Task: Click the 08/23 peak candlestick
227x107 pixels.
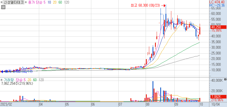Action: pyautogui.click(x=166, y=16)
